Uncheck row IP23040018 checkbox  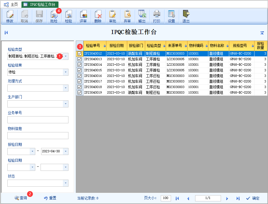[79, 87]
